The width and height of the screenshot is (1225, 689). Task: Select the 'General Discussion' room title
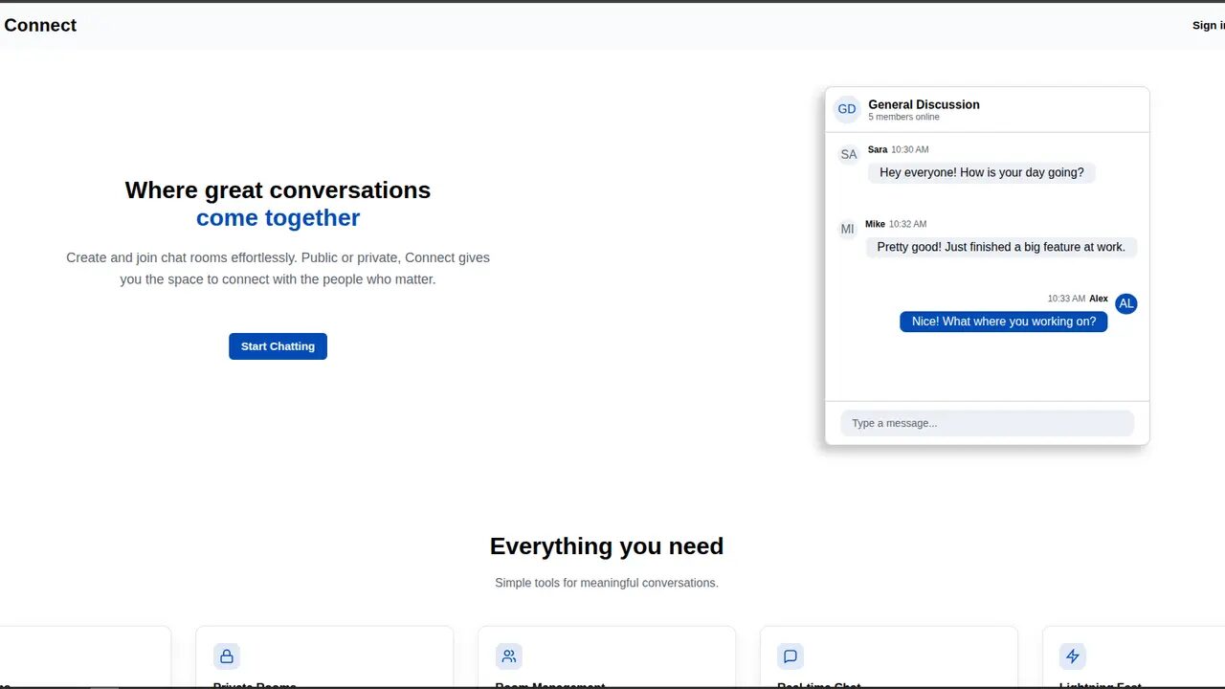pos(924,104)
